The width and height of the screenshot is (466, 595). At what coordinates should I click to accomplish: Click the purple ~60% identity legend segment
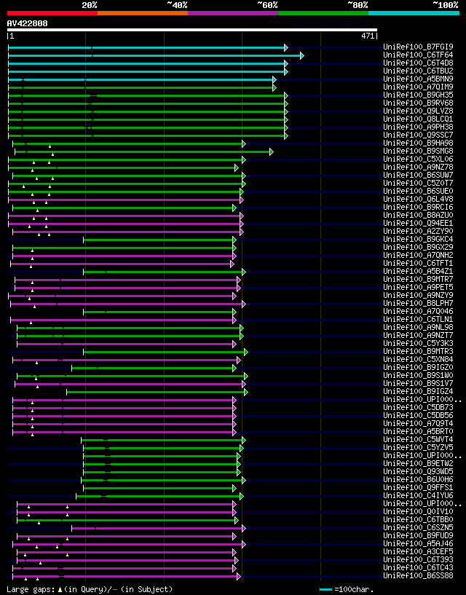click(233, 13)
